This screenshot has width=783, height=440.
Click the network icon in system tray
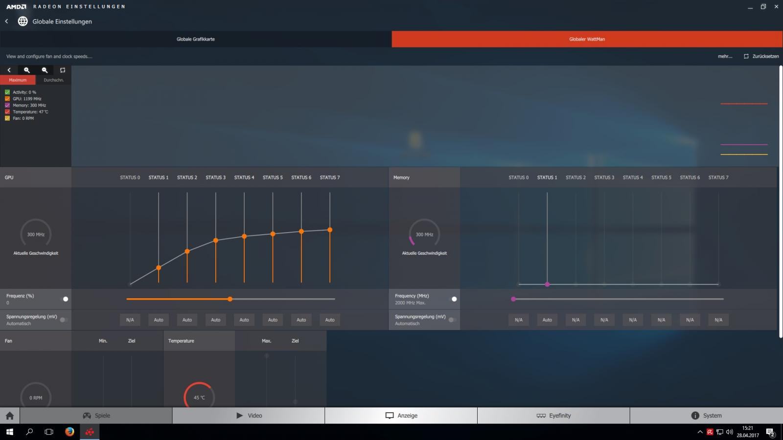719,432
